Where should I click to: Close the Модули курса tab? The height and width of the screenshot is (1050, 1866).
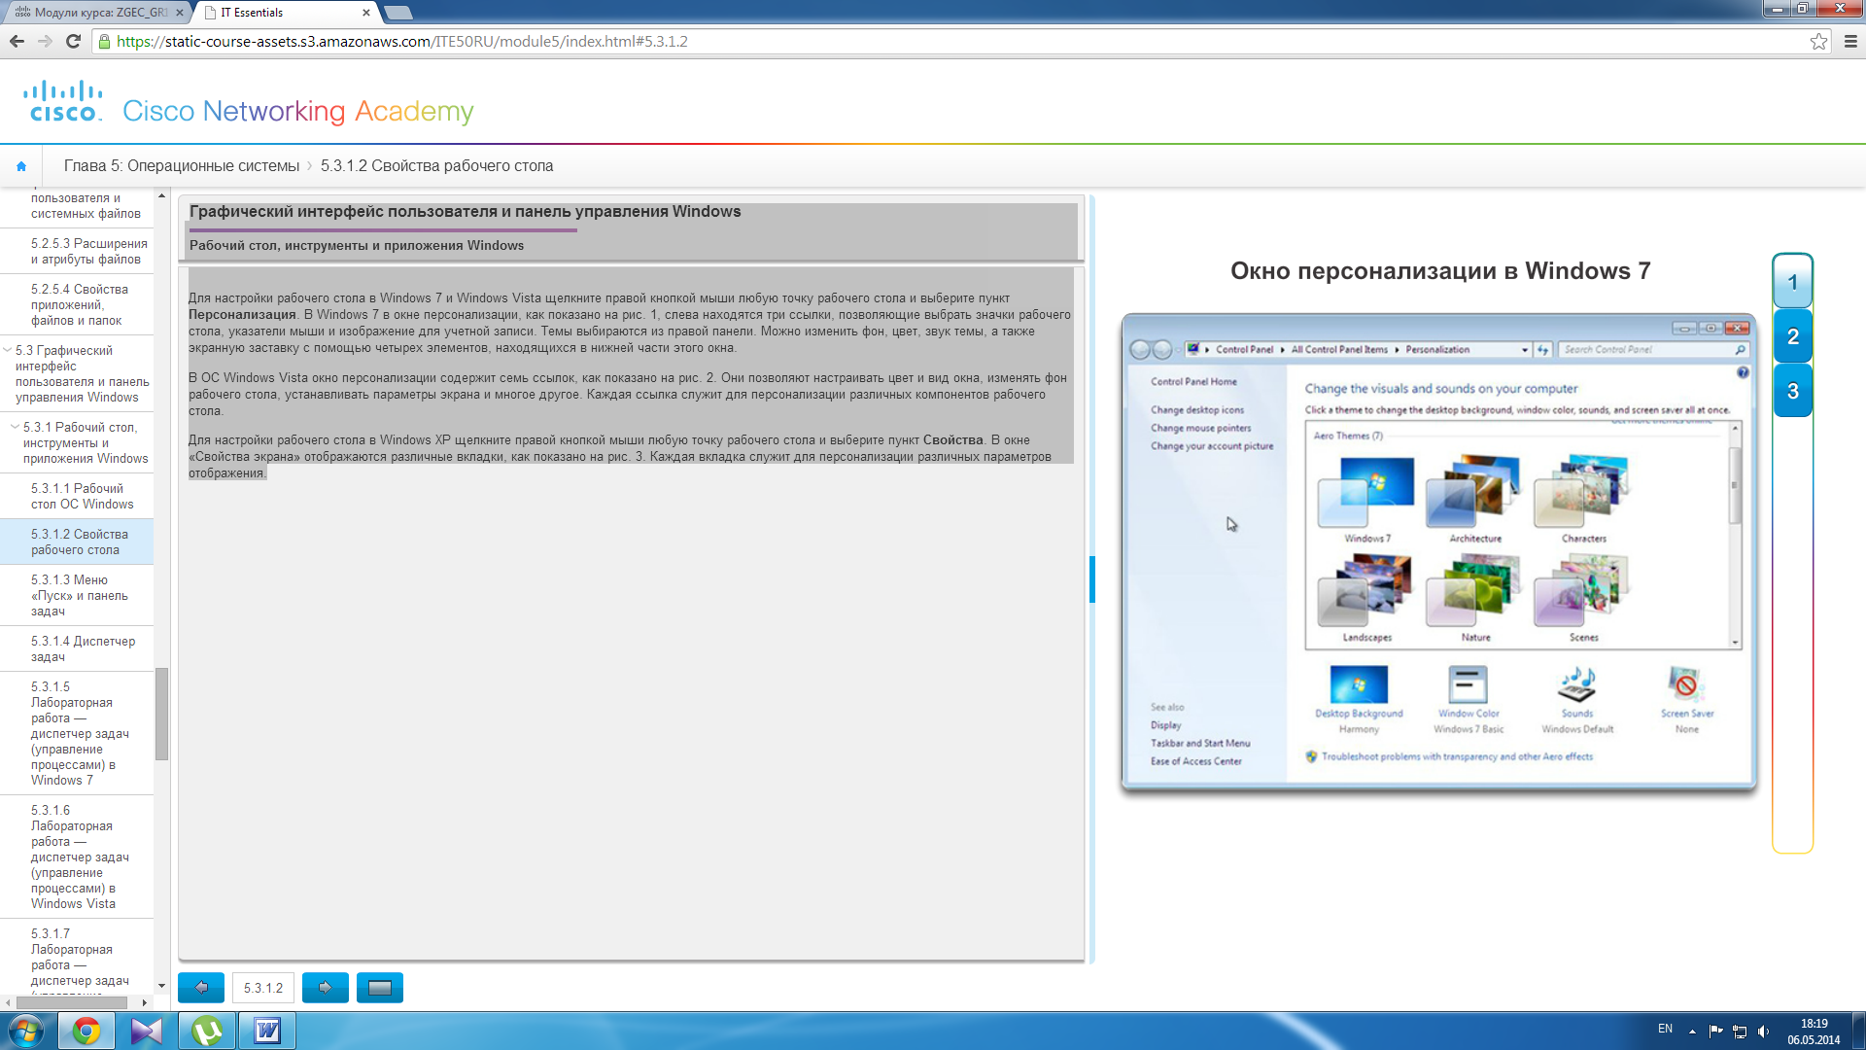pyautogui.click(x=179, y=13)
